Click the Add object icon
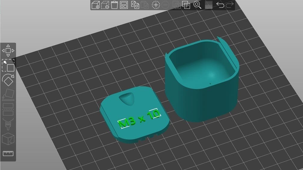This screenshot has width=303, height=170. pyautogui.click(x=95, y=5)
